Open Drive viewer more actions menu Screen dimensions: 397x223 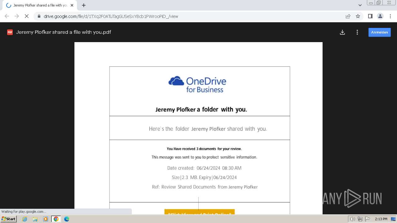pos(357,32)
